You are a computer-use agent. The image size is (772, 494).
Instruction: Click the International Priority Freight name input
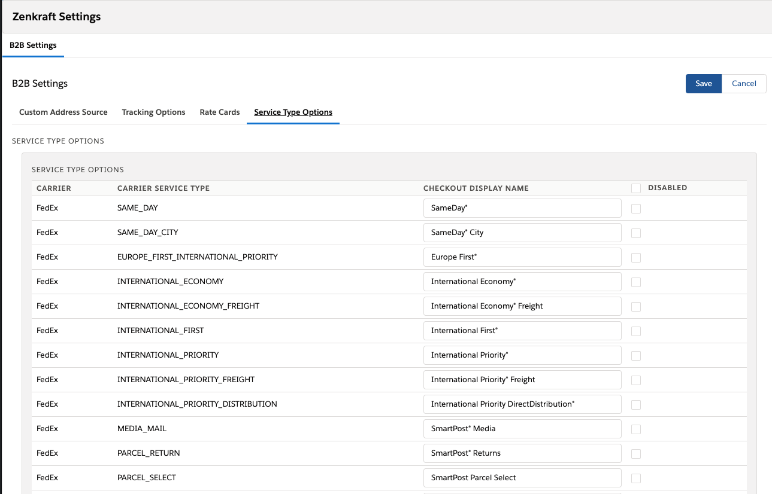(x=522, y=380)
